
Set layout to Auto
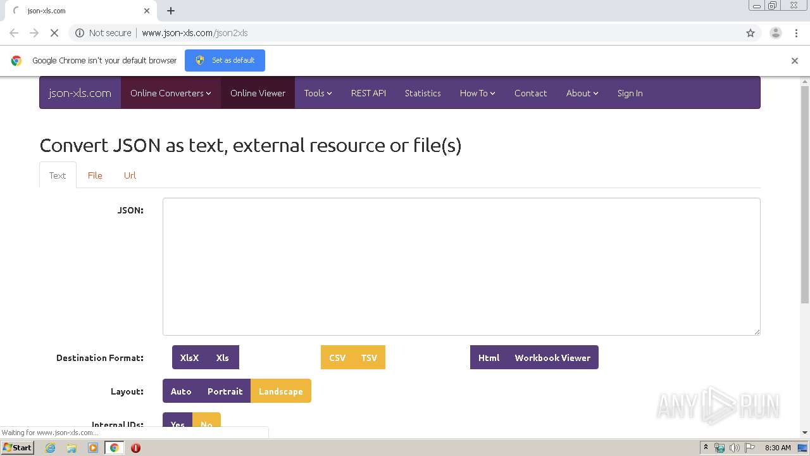coord(181,391)
